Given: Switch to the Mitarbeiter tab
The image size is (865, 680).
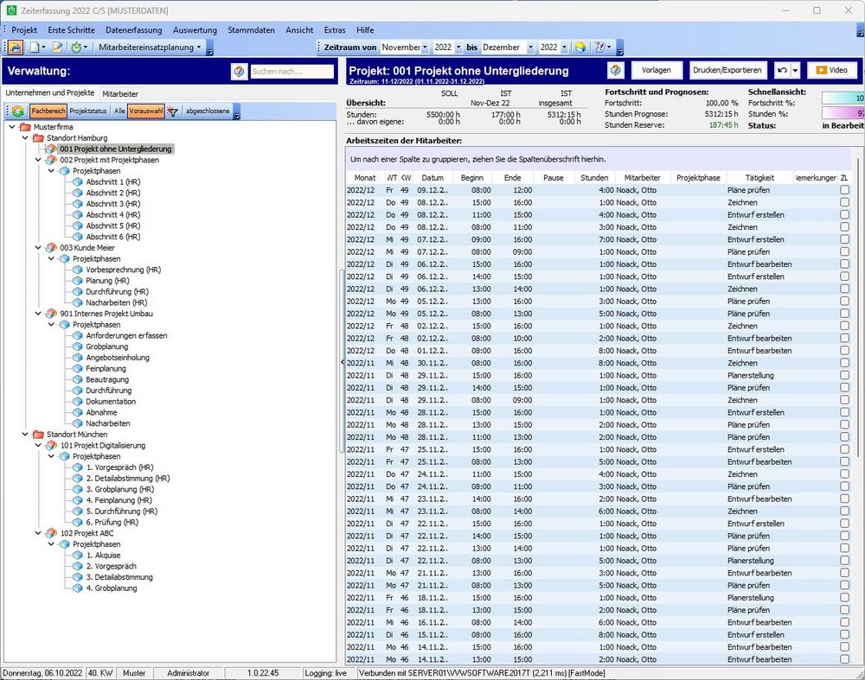Looking at the screenshot, I should (120, 93).
